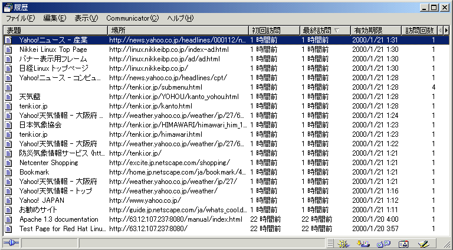This screenshot has width=453, height=250.
Task: Open the Communicator menu
Action: pos(133,18)
